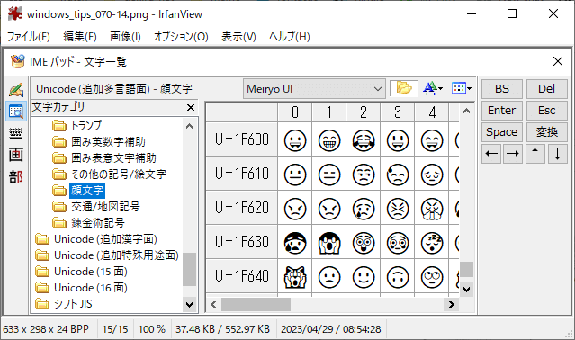Image resolution: width=575 pixels, height=340 pixels.
Task: Click the Del button
Action: tap(546, 89)
